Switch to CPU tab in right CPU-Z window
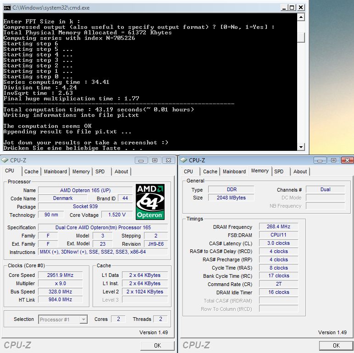This screenshot has width=354, height=353. (188, 171)
